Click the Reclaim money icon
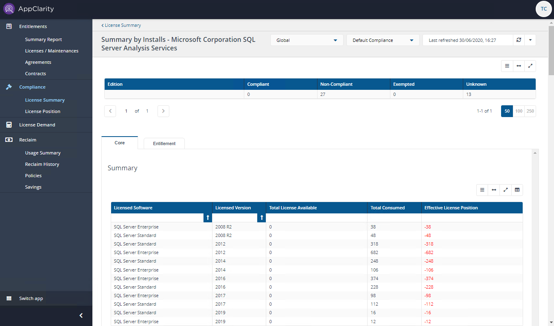554x326 pixels. pyautogui.click(x=9, y=140)
